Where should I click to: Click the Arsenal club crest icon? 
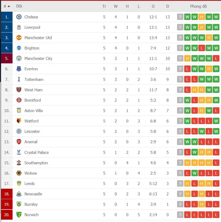point(19,142)
